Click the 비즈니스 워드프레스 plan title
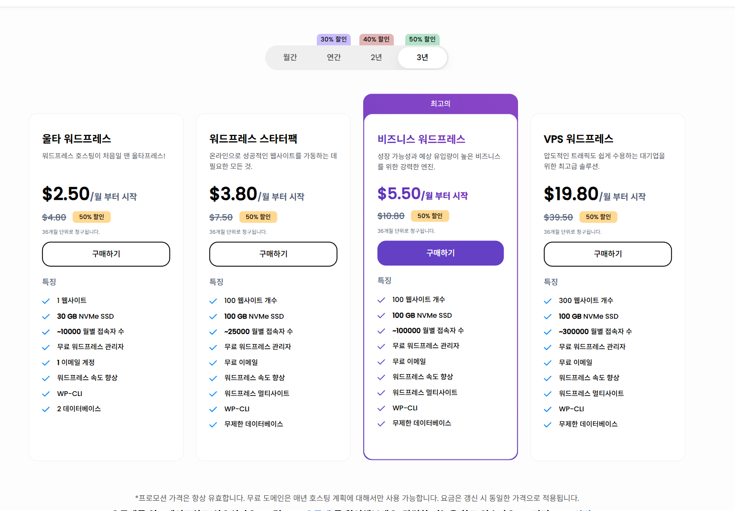Screen dimensions: 735x511 (422, 139)
